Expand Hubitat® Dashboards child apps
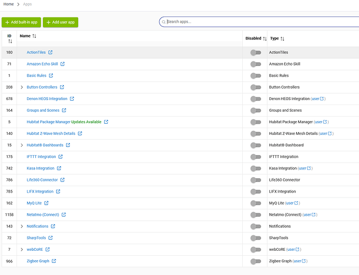 pyautogui.click(x=22, y=145)
